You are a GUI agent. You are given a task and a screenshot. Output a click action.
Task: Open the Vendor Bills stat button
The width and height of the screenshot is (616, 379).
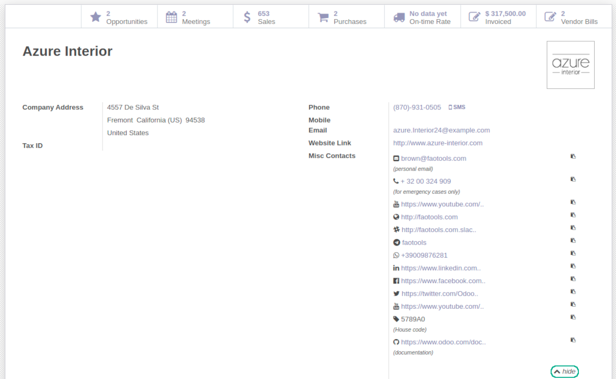click(x=573, y=17)
